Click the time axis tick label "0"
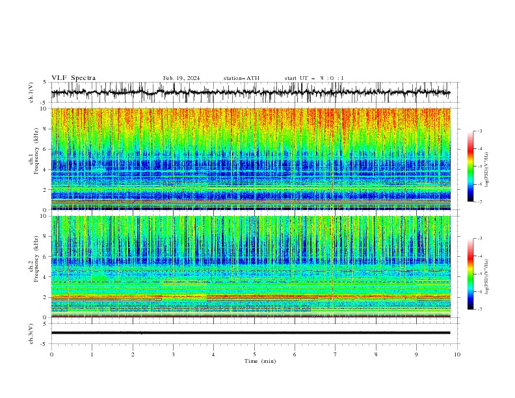This screenshot has height=398, width=515. 51,354
